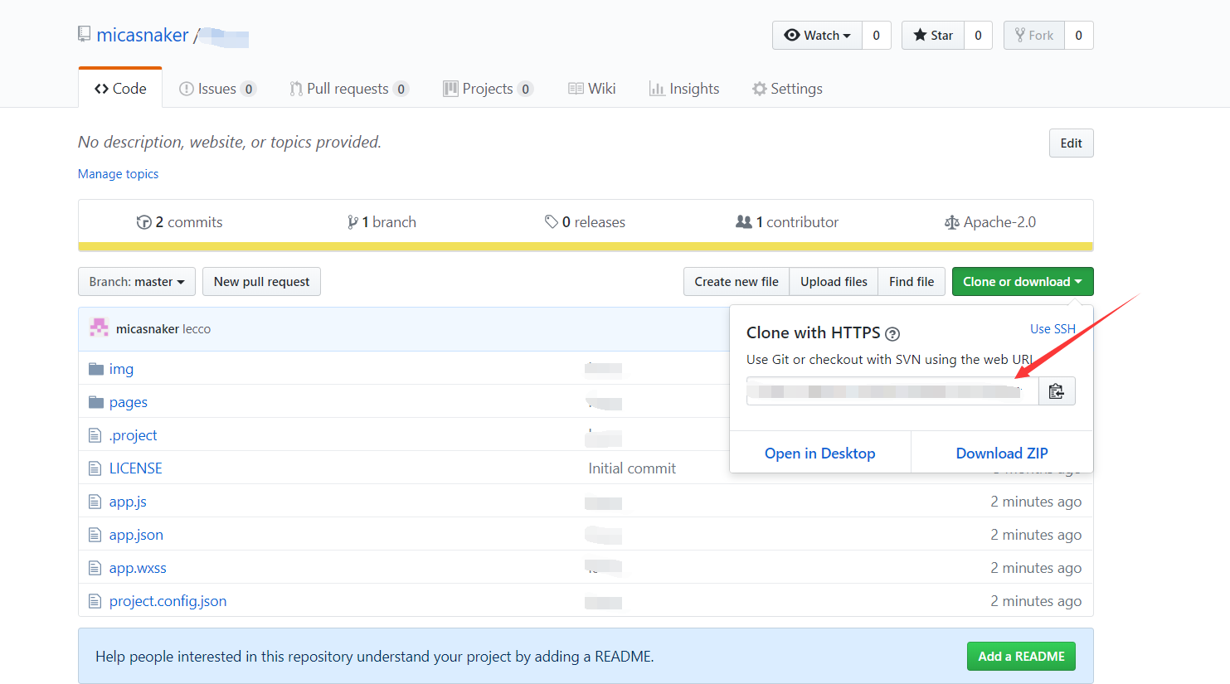Open the Projects tab

point(488,89)
